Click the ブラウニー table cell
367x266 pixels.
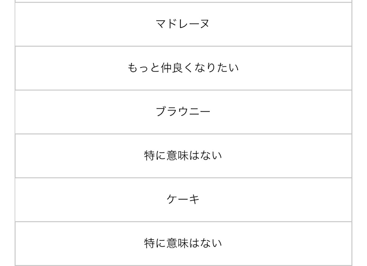pos(183,112)
